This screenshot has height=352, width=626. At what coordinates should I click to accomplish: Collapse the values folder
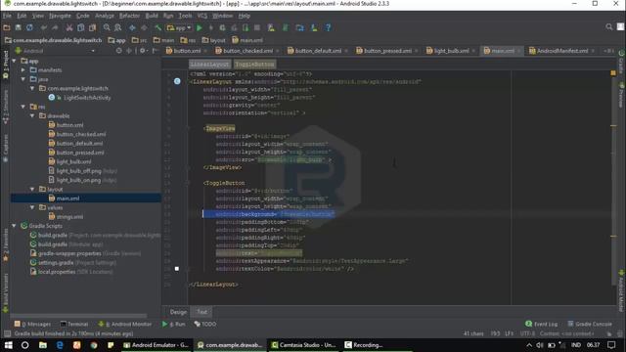[32, 207]
